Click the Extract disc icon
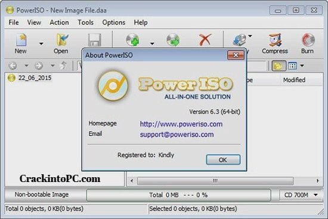The width and height of the screenshot is (328, 219). tap(173, 40)
